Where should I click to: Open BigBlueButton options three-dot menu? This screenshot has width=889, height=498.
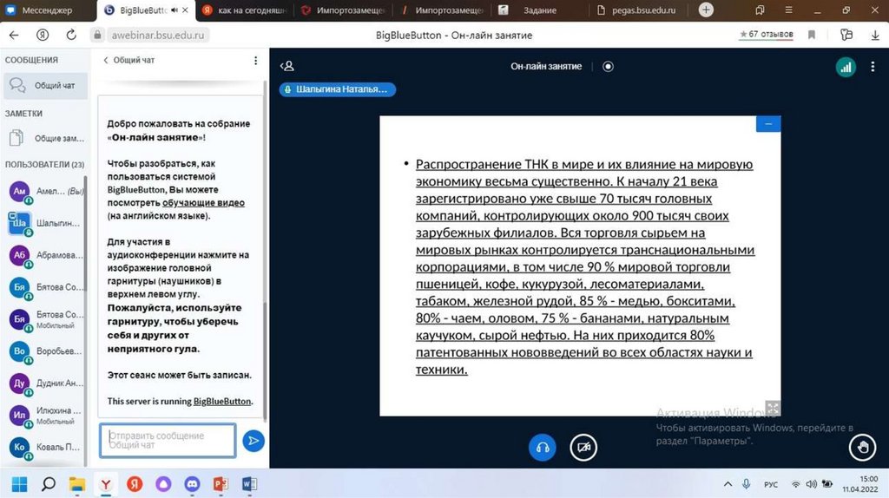pyautogui.click(x=873, y=67)
